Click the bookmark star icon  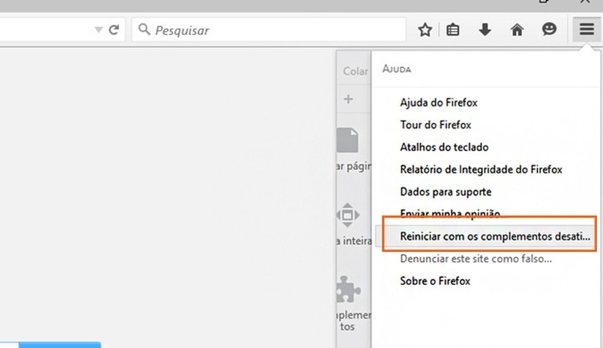(x=425, y=29)
